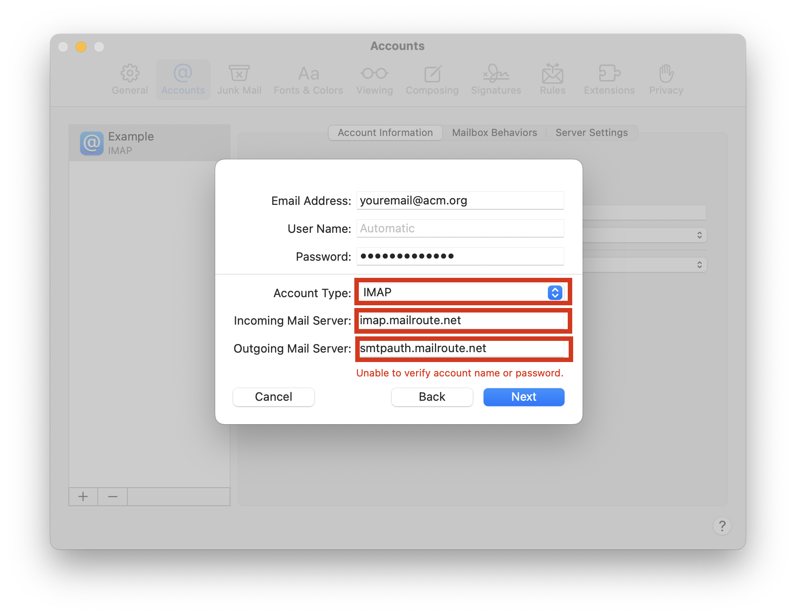Click the Email Address field
The width and height of the screenshot is (796, 616).
tap(460, 200)
